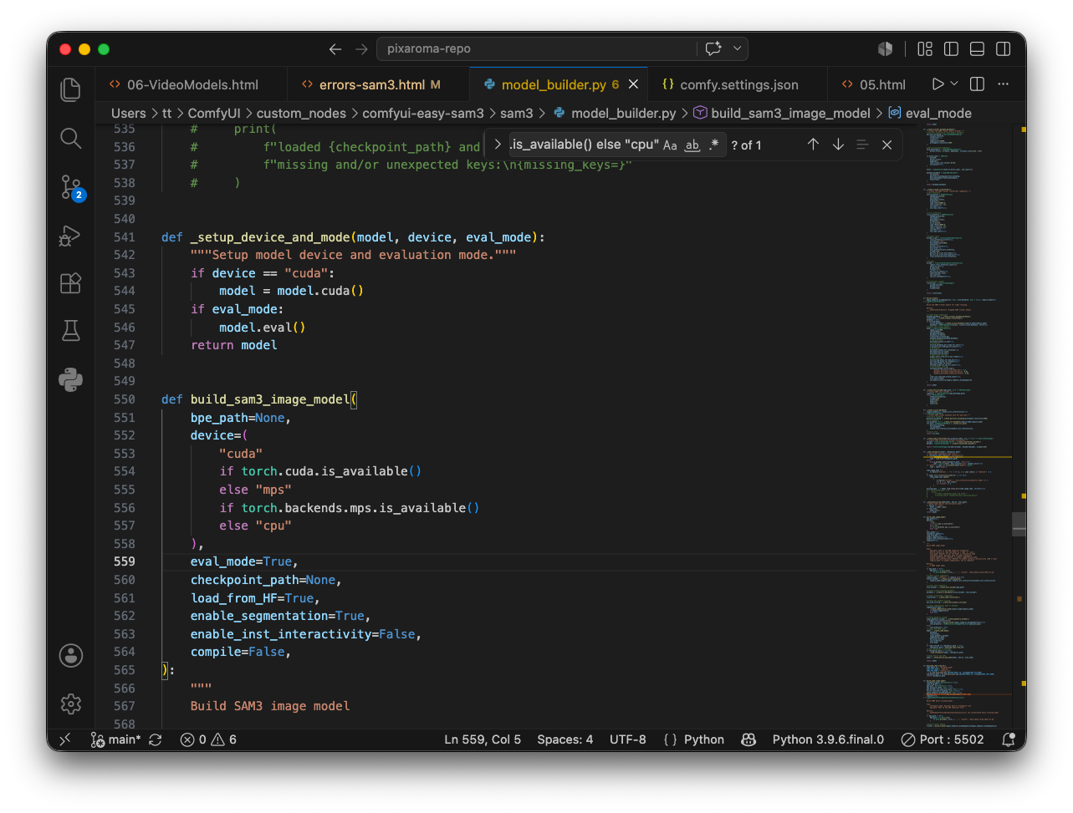Click the model_builder.py breadcrumb

click(614, 113)
